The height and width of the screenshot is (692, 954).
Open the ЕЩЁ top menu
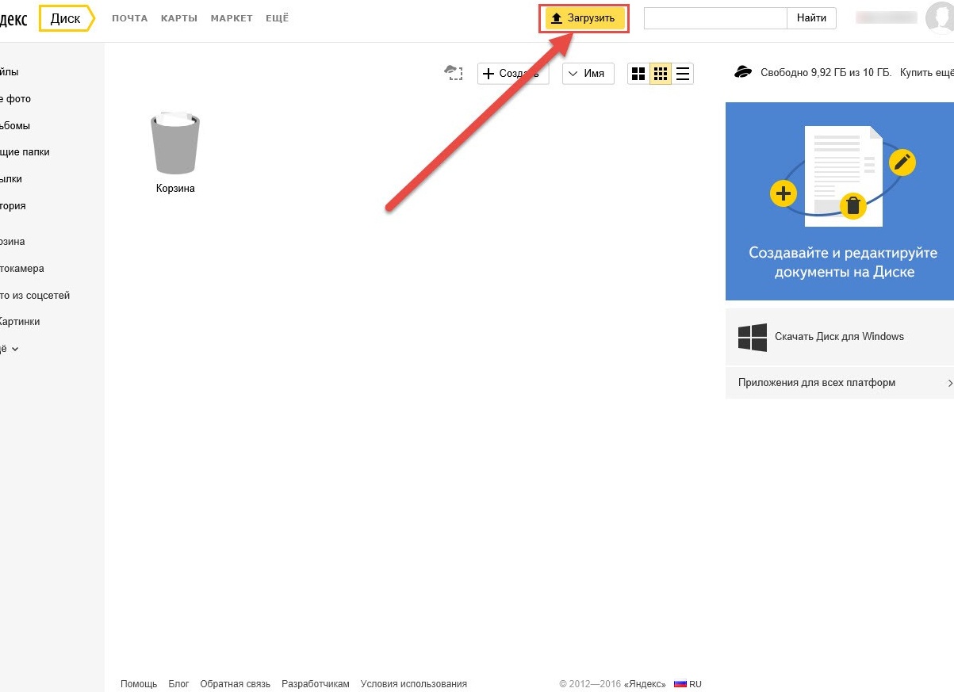tap(278, 18)
